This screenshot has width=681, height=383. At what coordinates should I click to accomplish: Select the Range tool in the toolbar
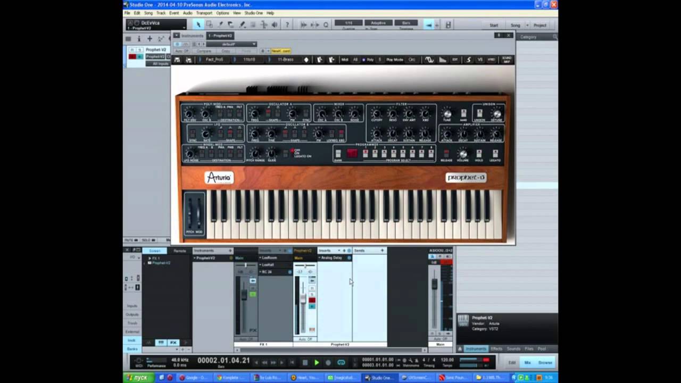[x=209, y=24]
